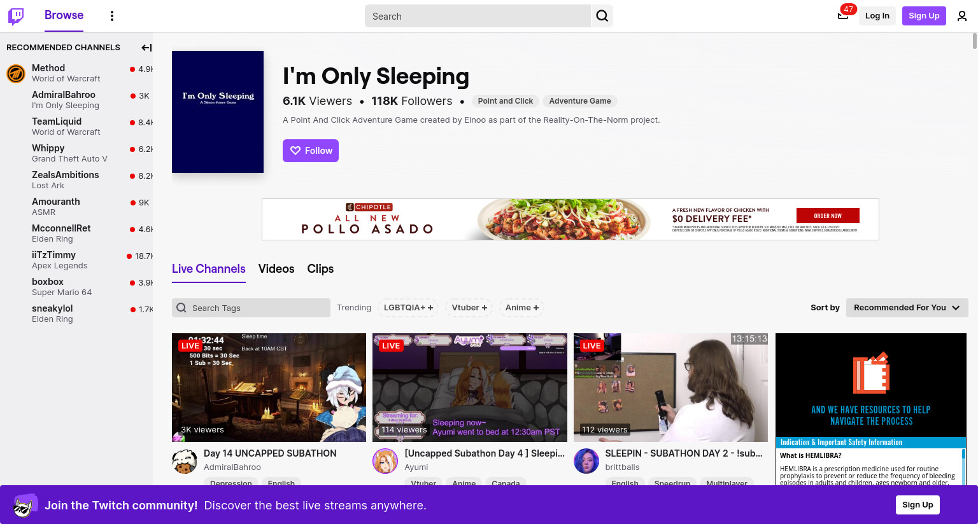This screenshot has height=524, width=978.
Task: Click the mascot icon in the bottom banner
Action: click(25, 505)
